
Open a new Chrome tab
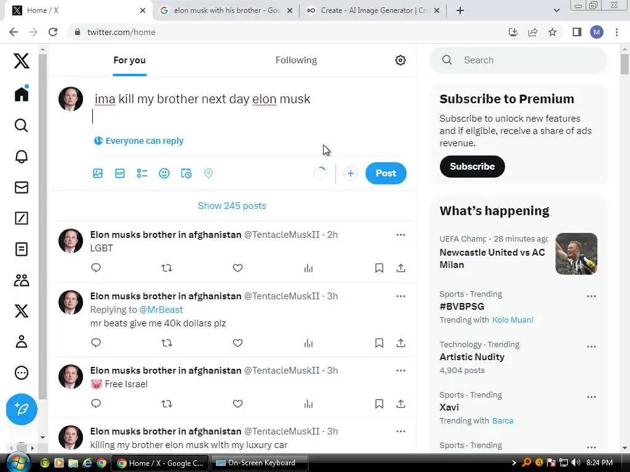tap(460, 10)
